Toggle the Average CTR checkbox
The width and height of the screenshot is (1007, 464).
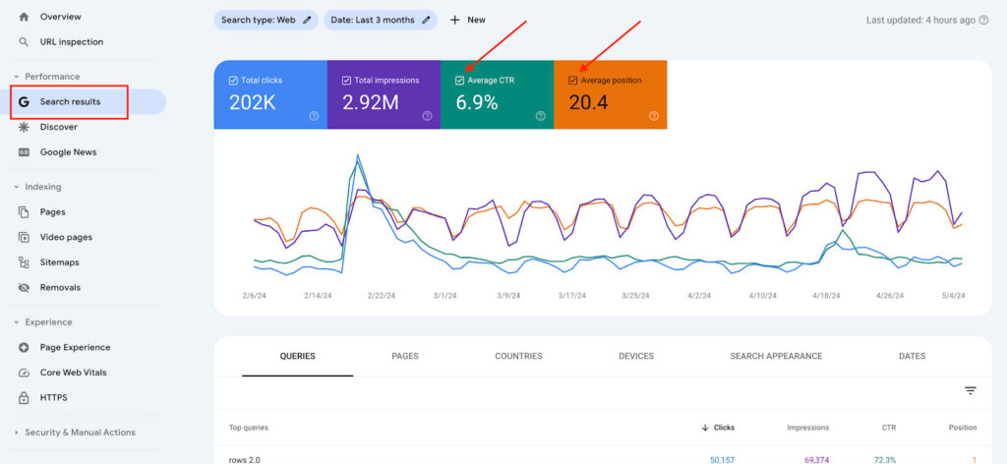(459, 81)
